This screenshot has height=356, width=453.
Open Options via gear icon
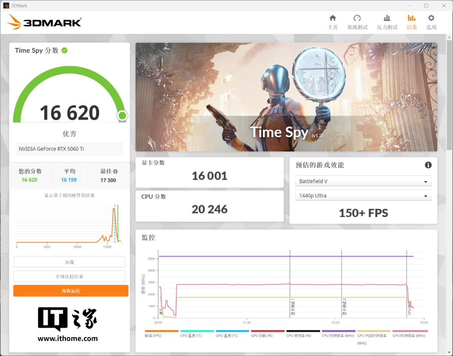pos(431,18)
